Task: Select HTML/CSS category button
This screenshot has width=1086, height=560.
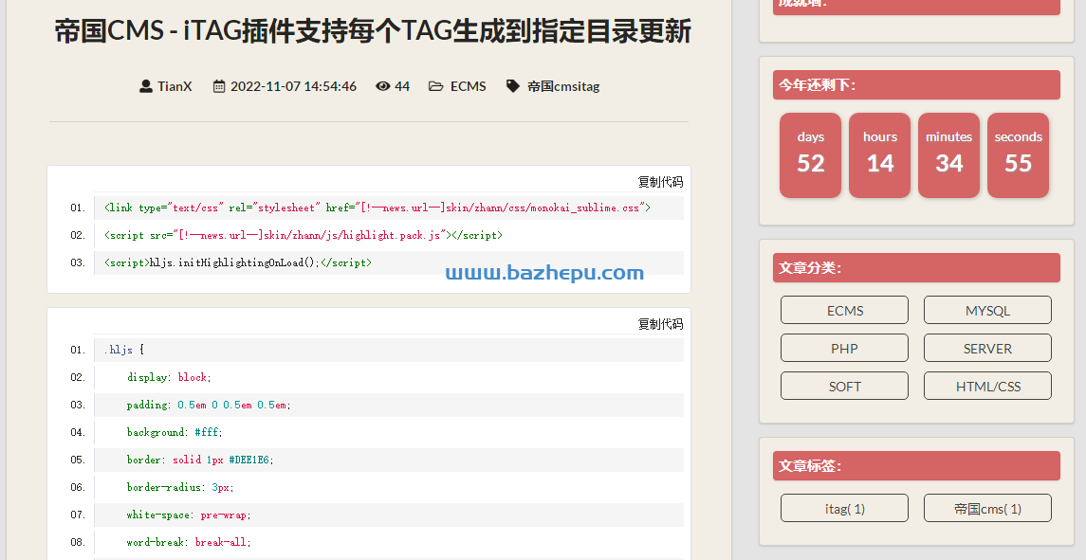Action: point(987,387)
